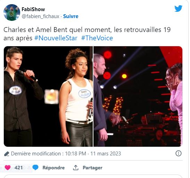
Task: Click the Répondre button
Action: click(x=53, y=168)
